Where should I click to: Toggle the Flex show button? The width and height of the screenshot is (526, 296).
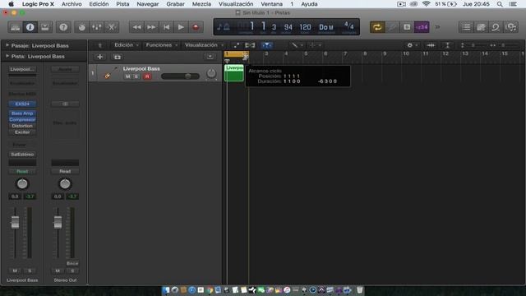tap(250, 45)
